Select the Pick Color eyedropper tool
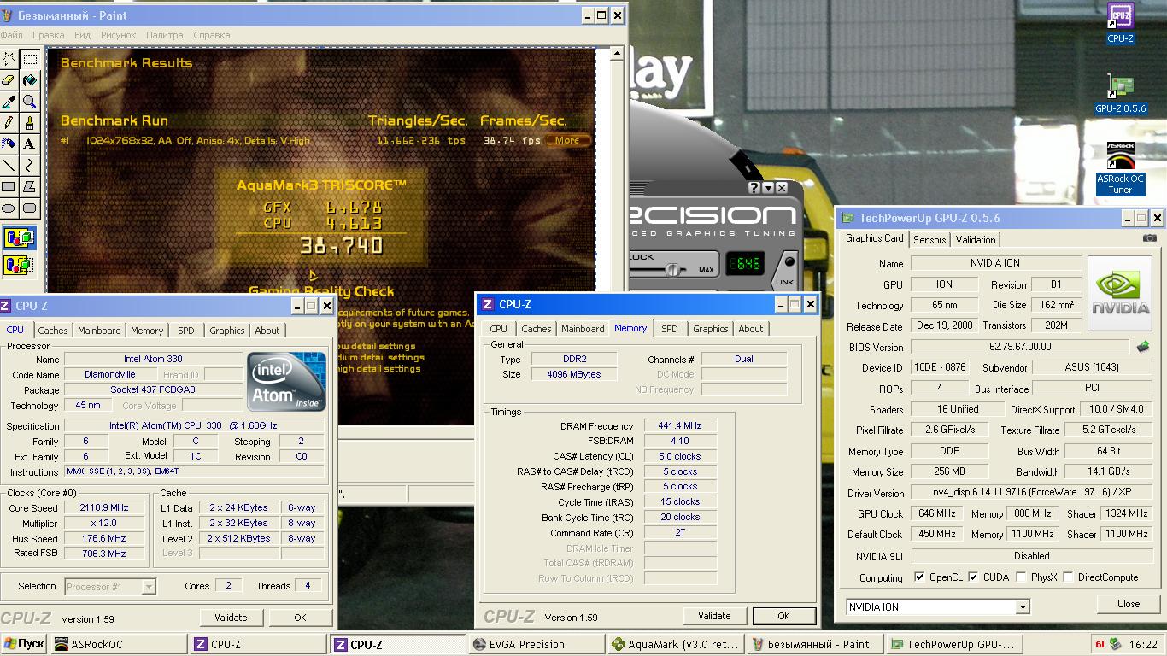This screenshot has height=656, width=1167. click(x=9, y=102)
